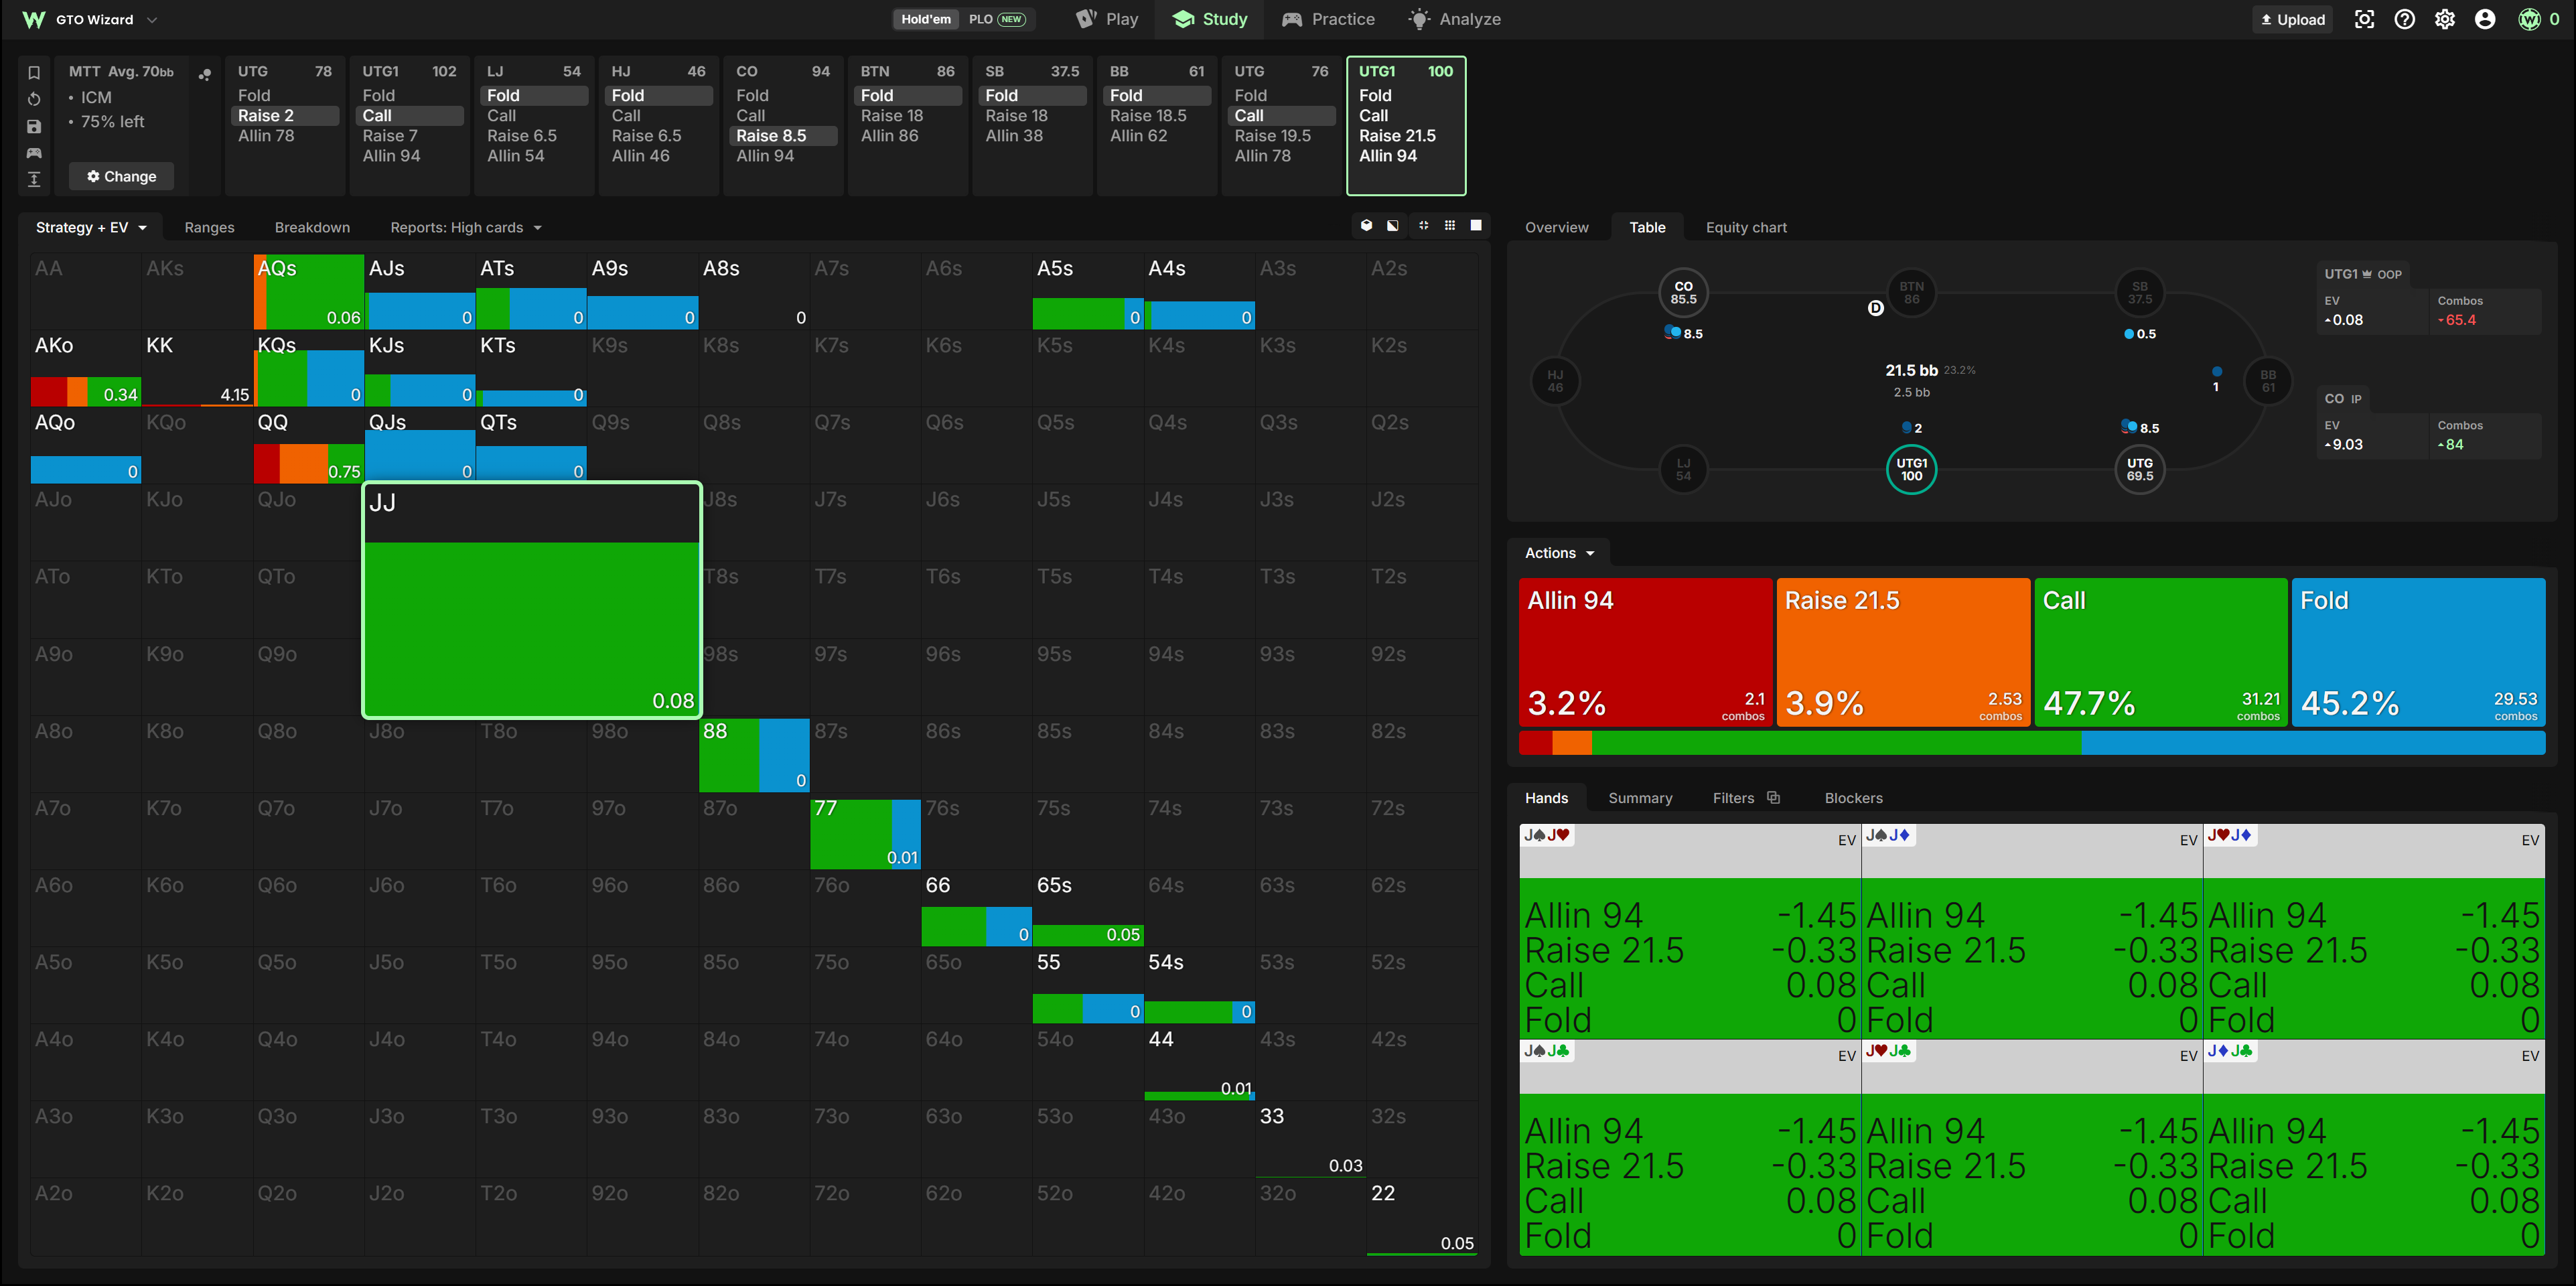Open the screenshot capture icon in top bar
2576x1286 pixels.
click(x=2364, y=19)
